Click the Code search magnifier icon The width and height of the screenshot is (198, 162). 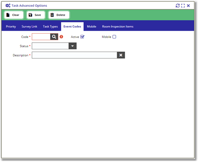(54, 37)
